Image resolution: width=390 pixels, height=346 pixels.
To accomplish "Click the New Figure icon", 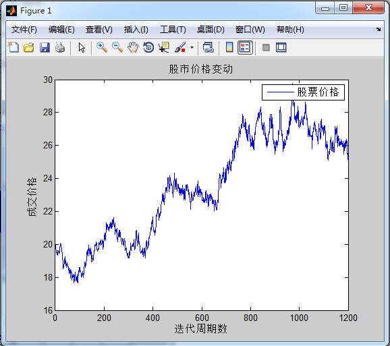I will (x=13, y=47).
